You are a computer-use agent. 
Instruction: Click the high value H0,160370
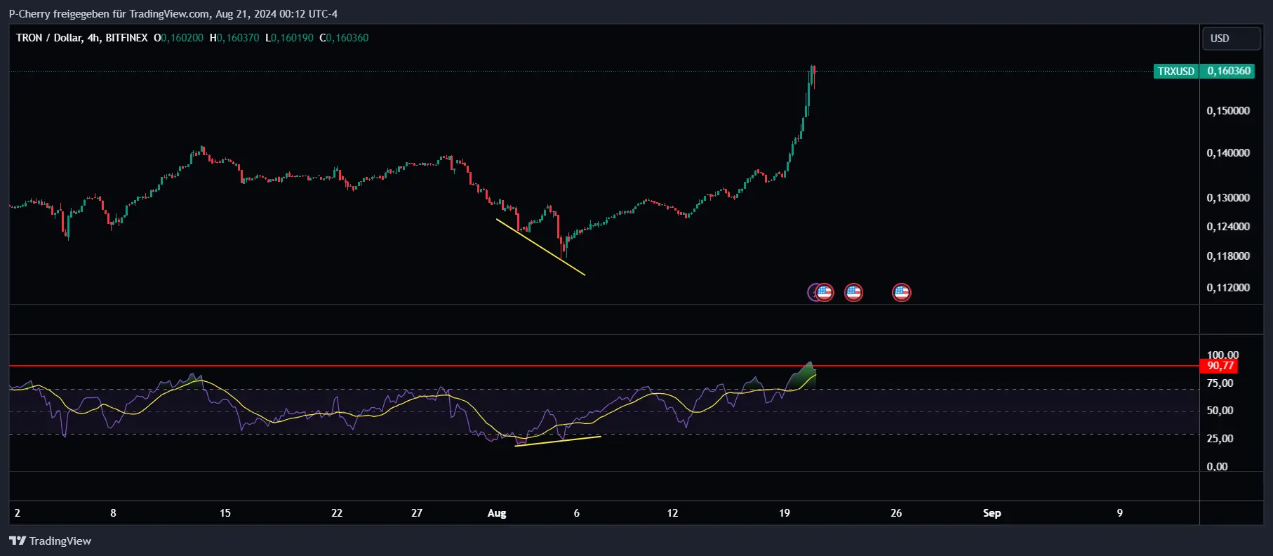[234, 38]
